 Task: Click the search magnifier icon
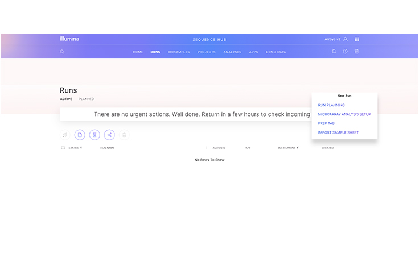[62, 52]
